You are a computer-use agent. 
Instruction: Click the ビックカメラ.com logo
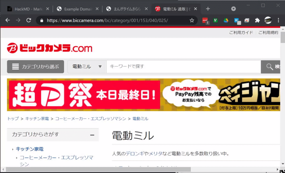pos(50,48)
